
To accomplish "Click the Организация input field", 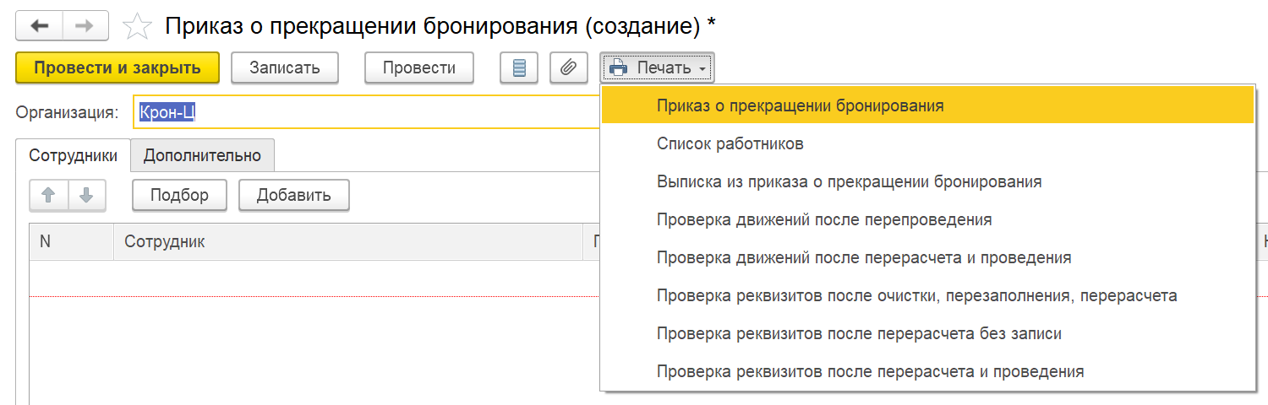I will (363, 112).
